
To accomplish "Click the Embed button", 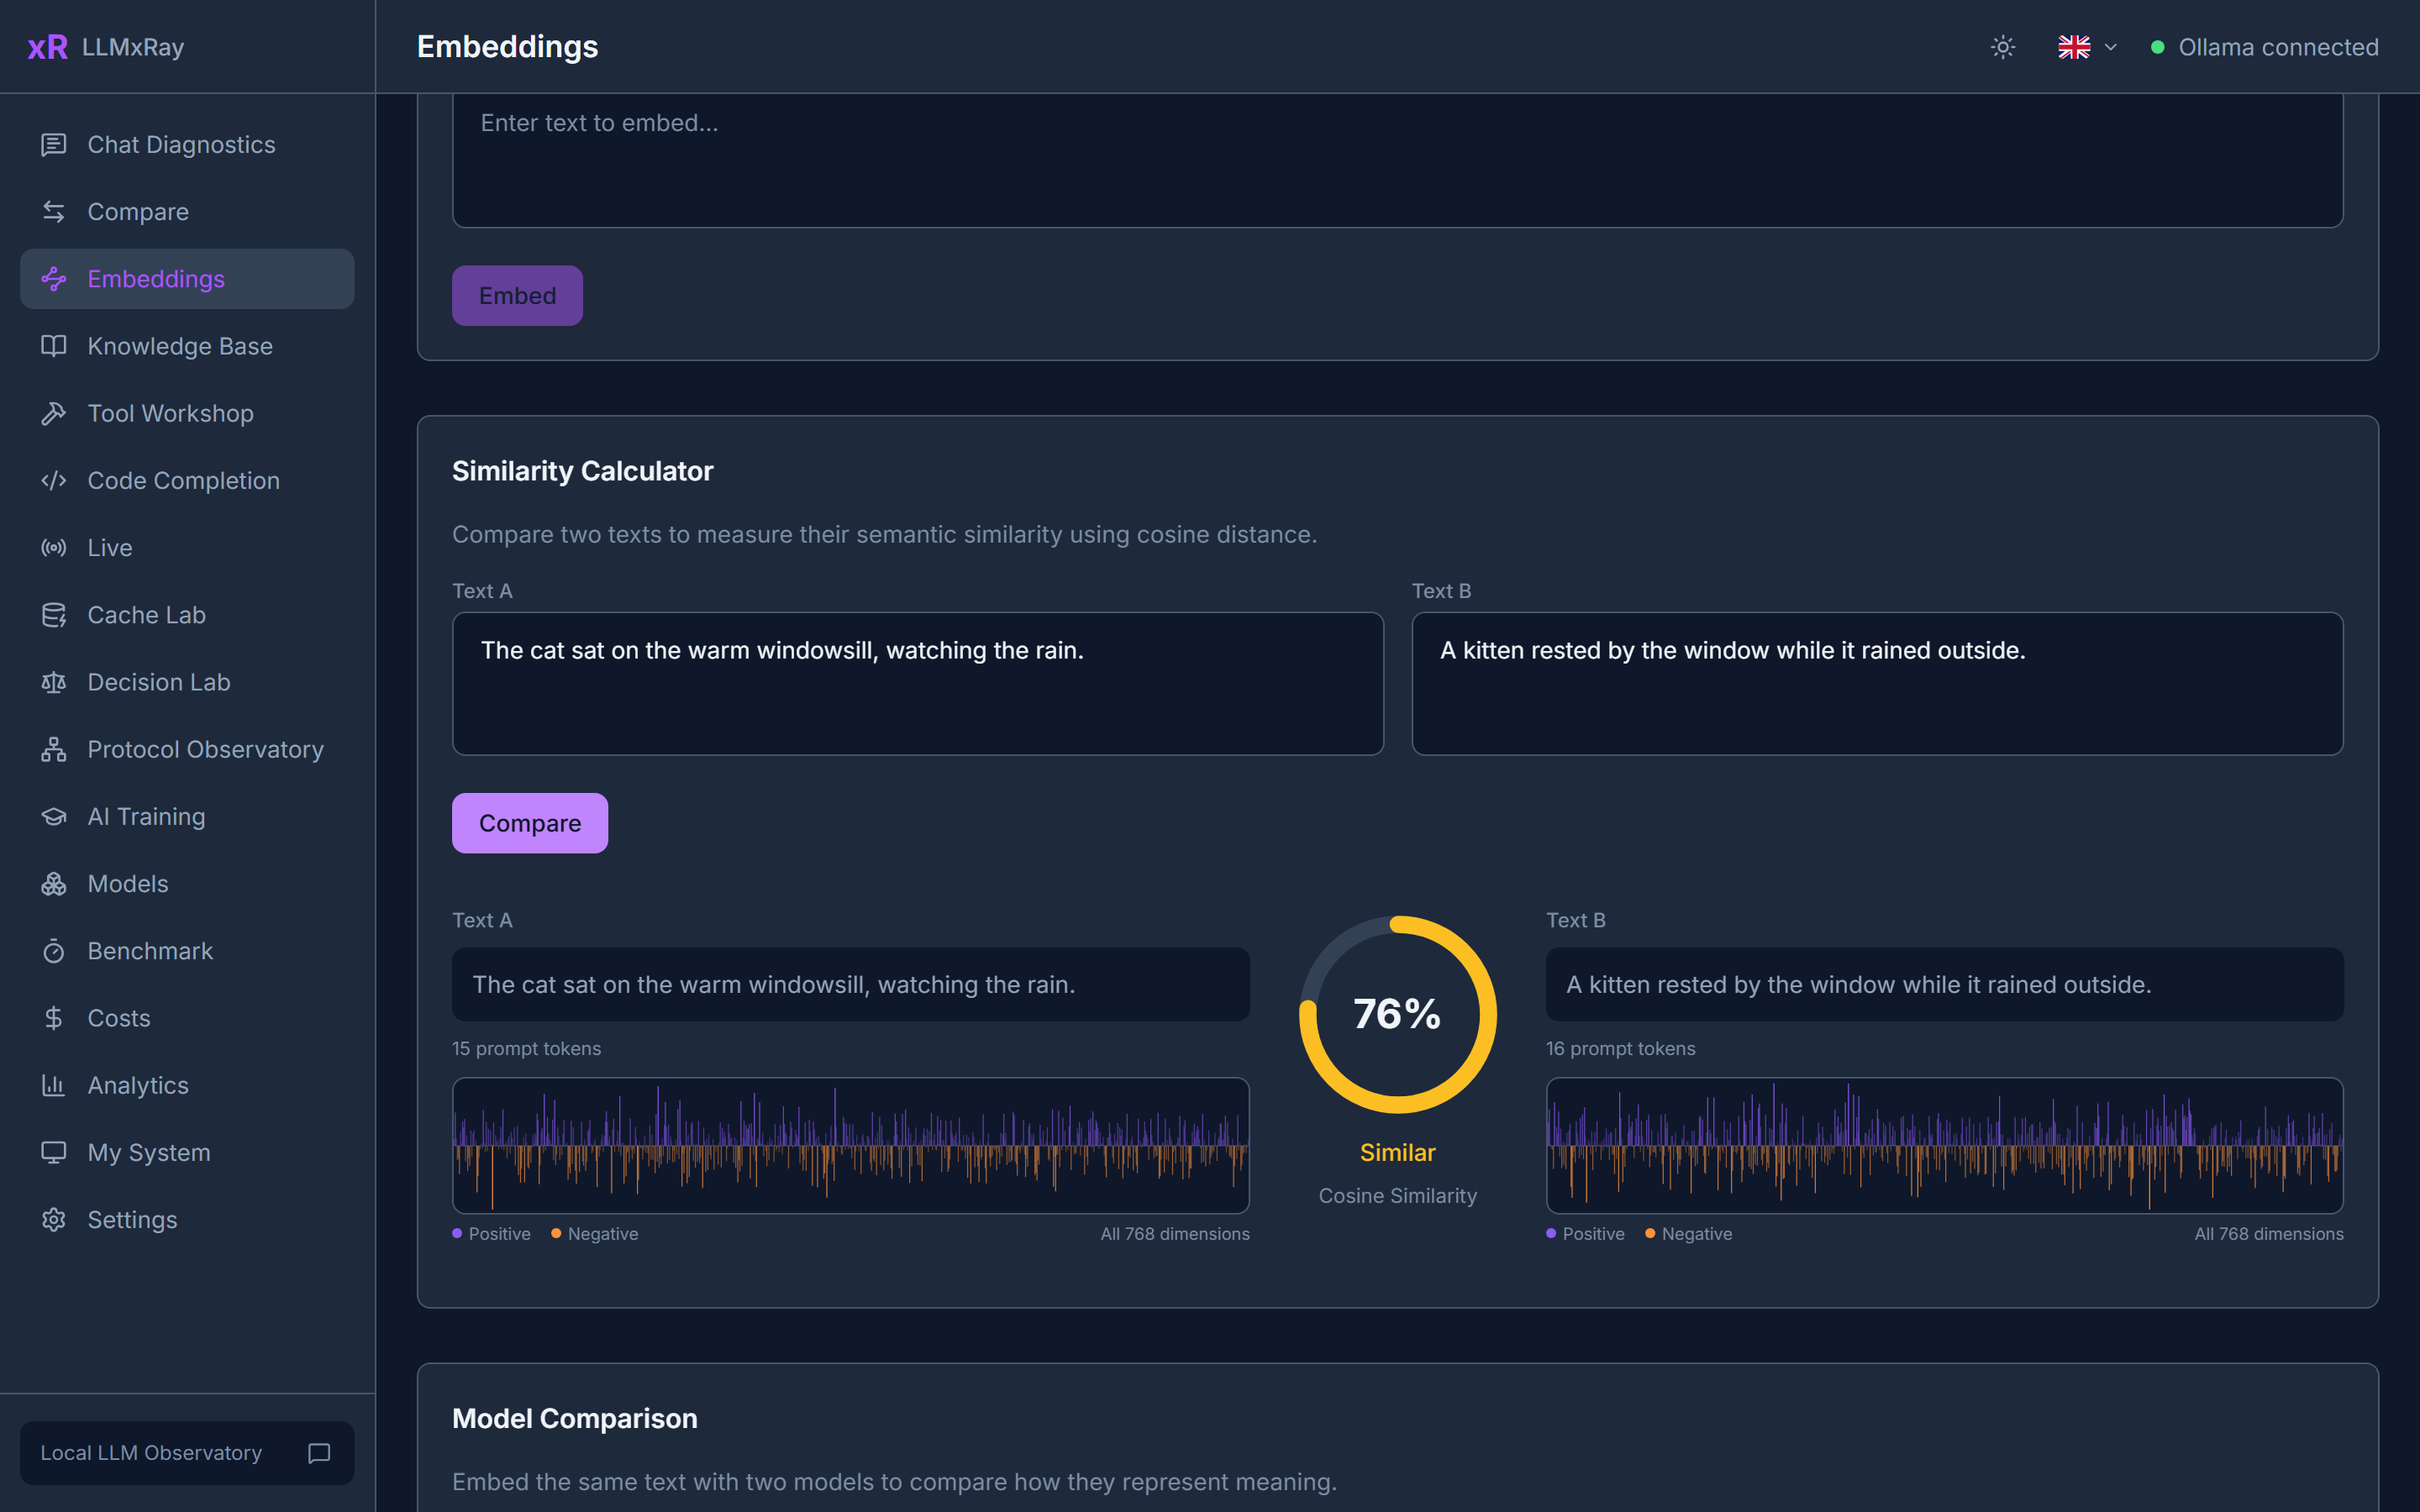I will point(517,296).
